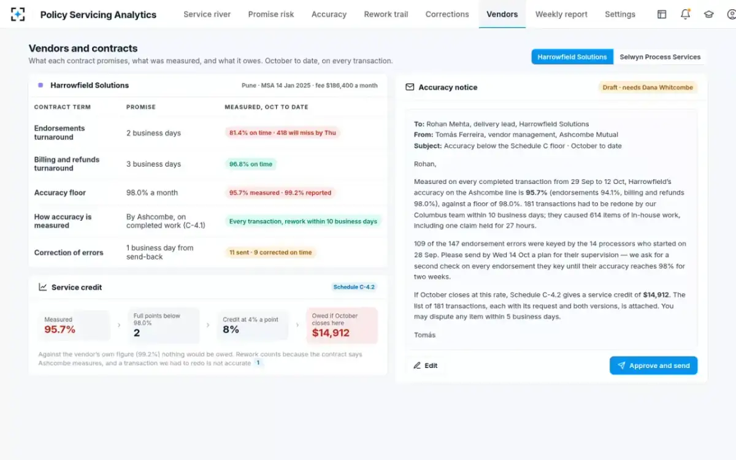736x460 pixels.
Task: Click the 3 business days promise
Action: tap(153, 164)
